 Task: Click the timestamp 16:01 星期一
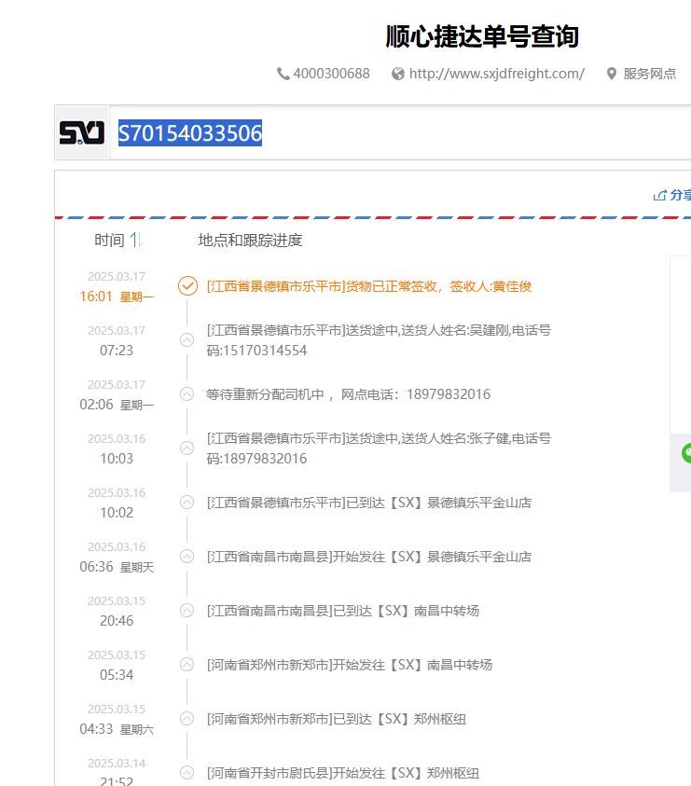coord(117,296)
